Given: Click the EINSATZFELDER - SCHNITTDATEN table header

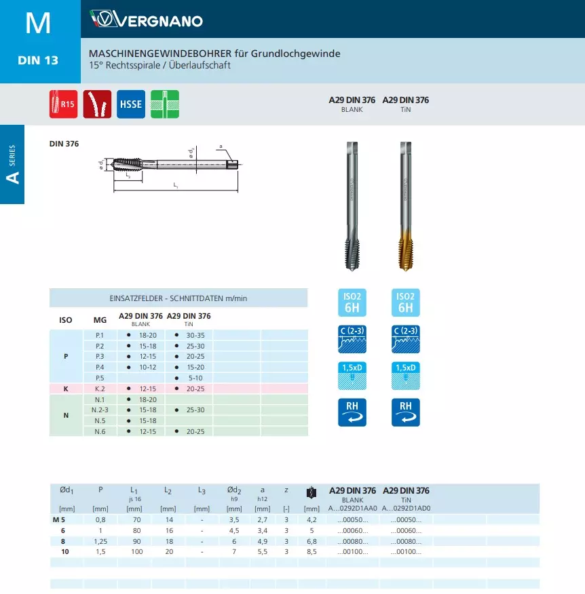Looking at the screenshot, I should 178,298.
